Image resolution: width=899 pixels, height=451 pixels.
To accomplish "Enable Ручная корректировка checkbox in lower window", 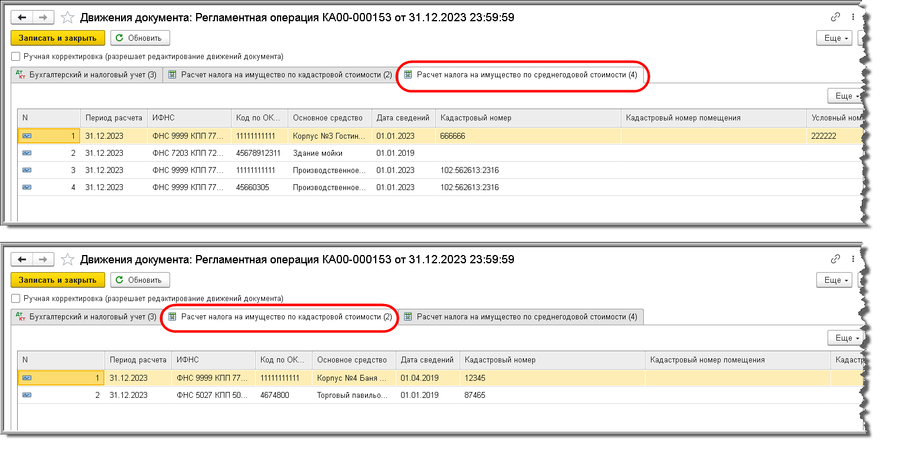I will (16, 298).
